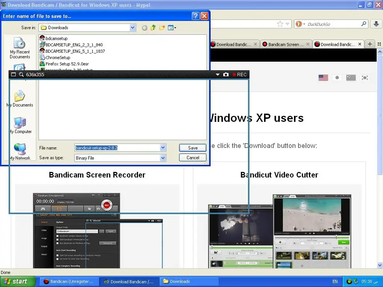The width and height of the screenshot is (383, 287).
Task: Open My Computer in places bar
Action: point(20,126)
